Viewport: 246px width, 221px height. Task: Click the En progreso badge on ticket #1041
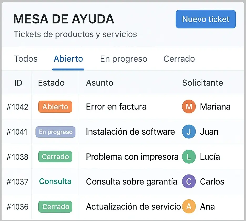pyautogui.click(x=55, y=132)
